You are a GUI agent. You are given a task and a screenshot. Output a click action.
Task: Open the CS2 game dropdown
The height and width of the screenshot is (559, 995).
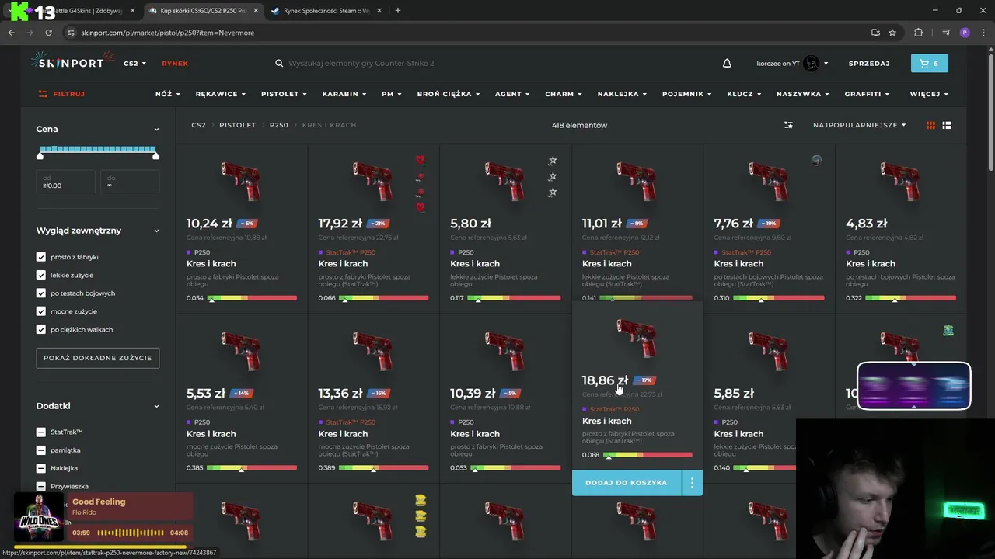tap(134, 64)
